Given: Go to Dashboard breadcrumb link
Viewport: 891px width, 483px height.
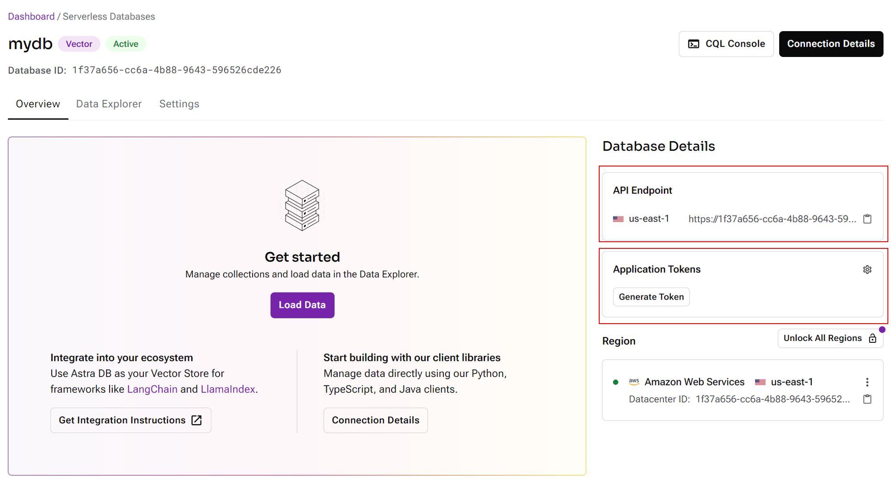Looking at the screenshot, I should click(x=31, y=16).
